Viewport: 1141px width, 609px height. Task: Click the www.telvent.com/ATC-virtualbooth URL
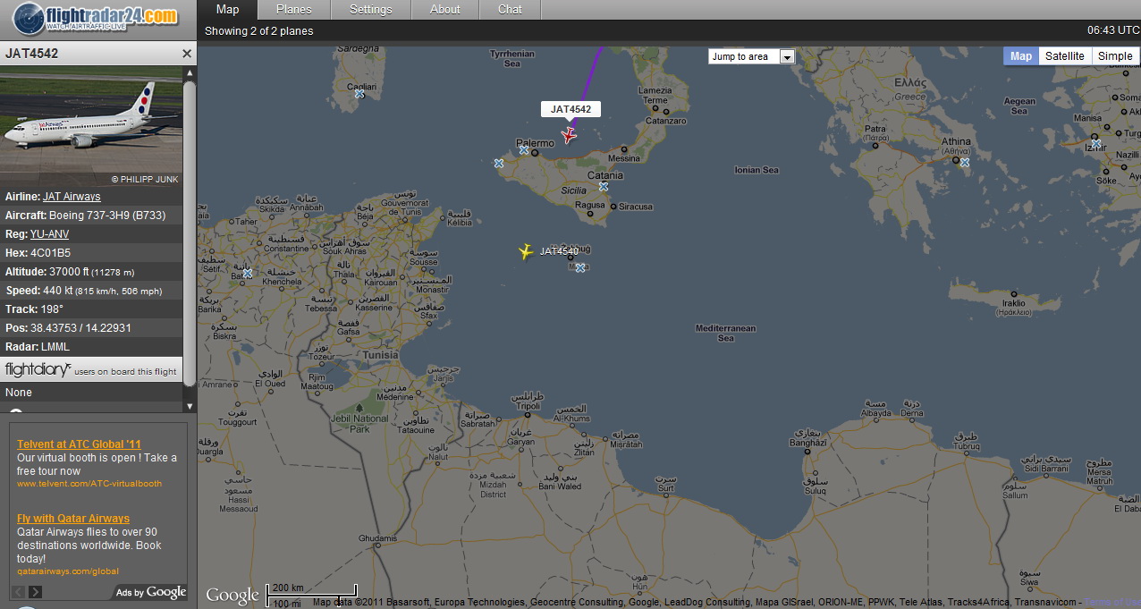(x=89, y=484)
